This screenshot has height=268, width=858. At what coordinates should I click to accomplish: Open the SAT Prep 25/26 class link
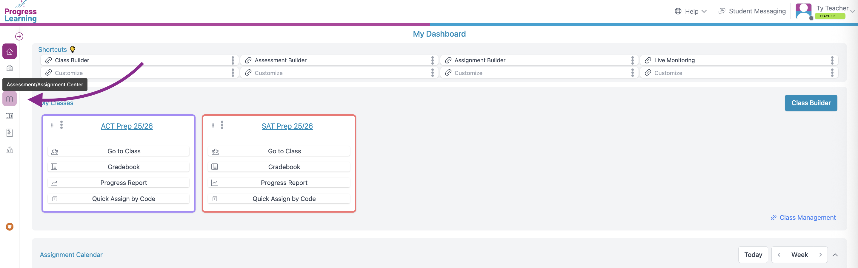(x=287, y=126)
